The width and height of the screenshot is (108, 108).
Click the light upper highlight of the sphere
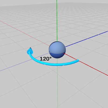point(56,46)
